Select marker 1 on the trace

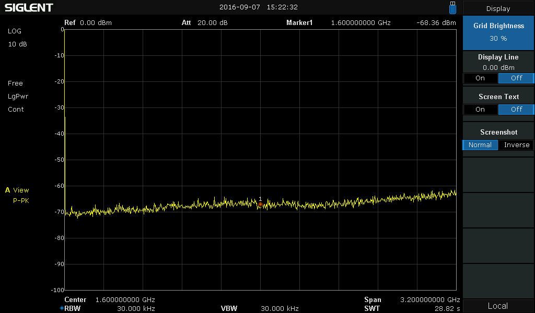(x=260, y=204)
